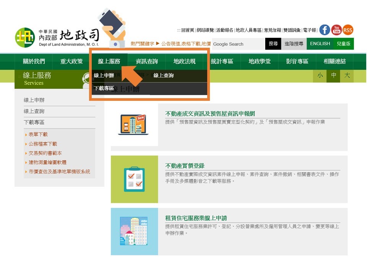Open the 地政法規 menu tab
This screenshot has height=275, width=367.
tap(184, 61)
